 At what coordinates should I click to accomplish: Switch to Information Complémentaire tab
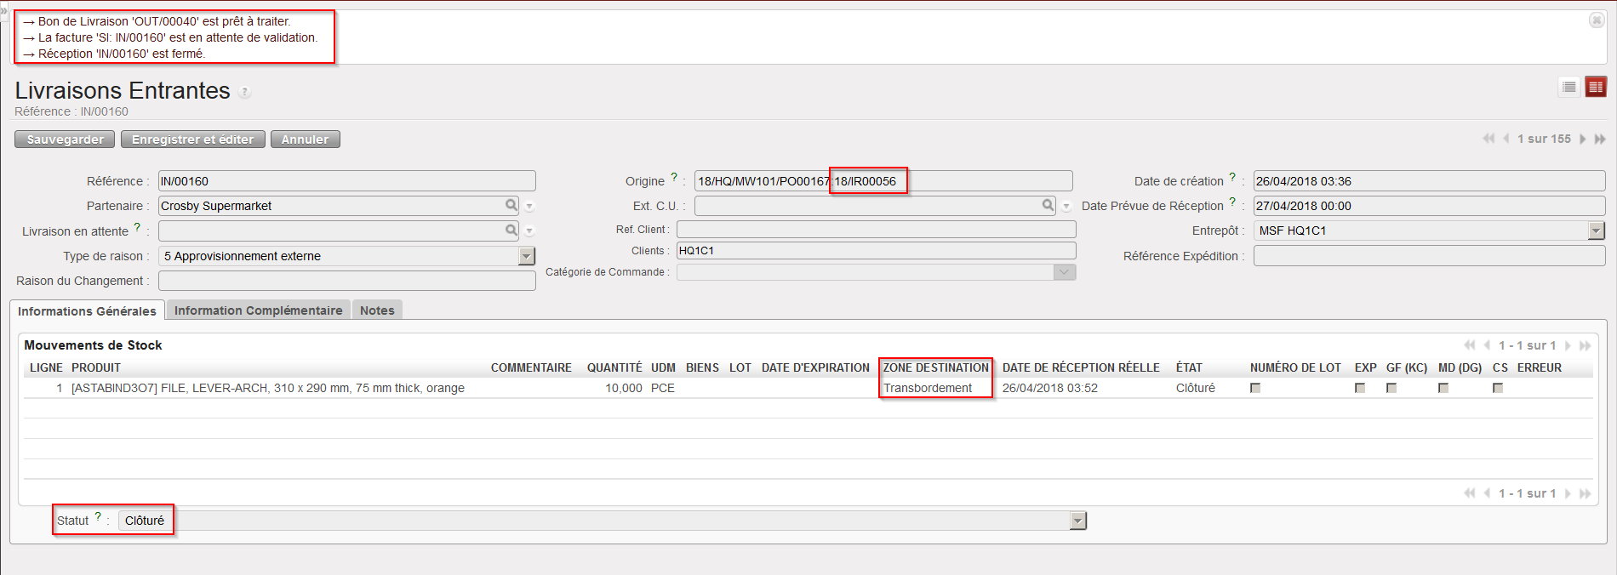pos(258,310)
